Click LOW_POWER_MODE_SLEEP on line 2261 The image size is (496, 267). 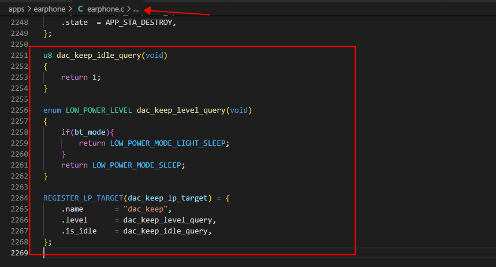tap(137, 165)
